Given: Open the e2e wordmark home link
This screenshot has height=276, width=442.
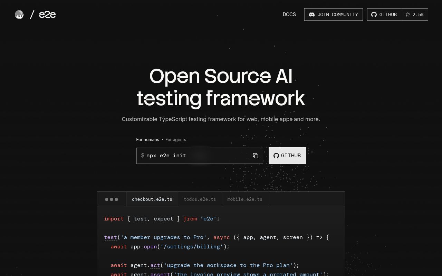Looking at the screenshot, I should tap(47, 14).
